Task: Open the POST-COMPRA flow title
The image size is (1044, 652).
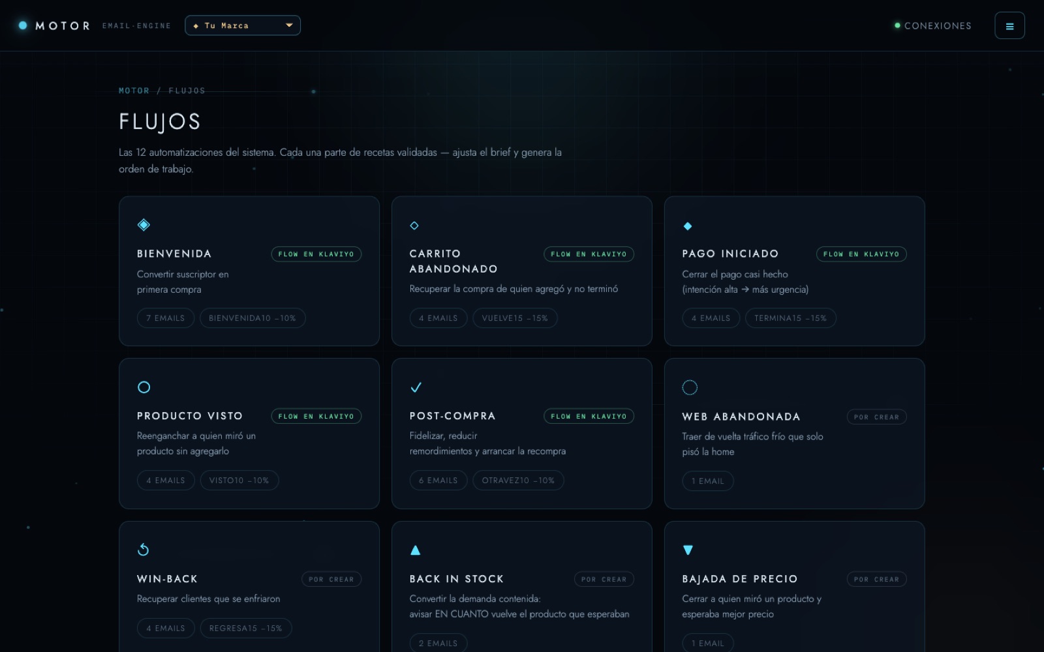Action: (x=453, y=416)
